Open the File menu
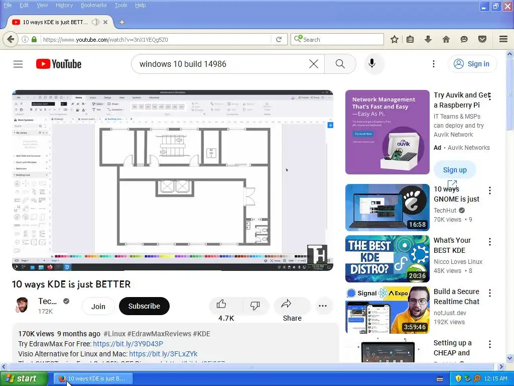514x386 pixels. (8, 5)
